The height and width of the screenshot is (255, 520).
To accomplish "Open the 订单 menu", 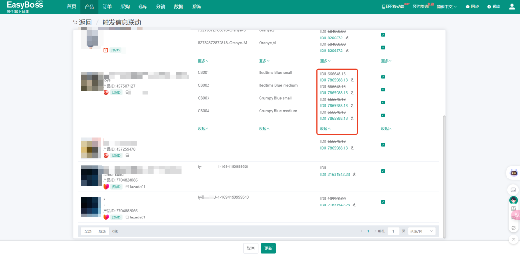I will point(107,7).
